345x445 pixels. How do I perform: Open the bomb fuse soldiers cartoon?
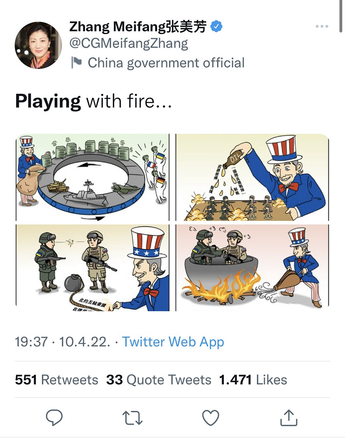click(x=92, y=267)
